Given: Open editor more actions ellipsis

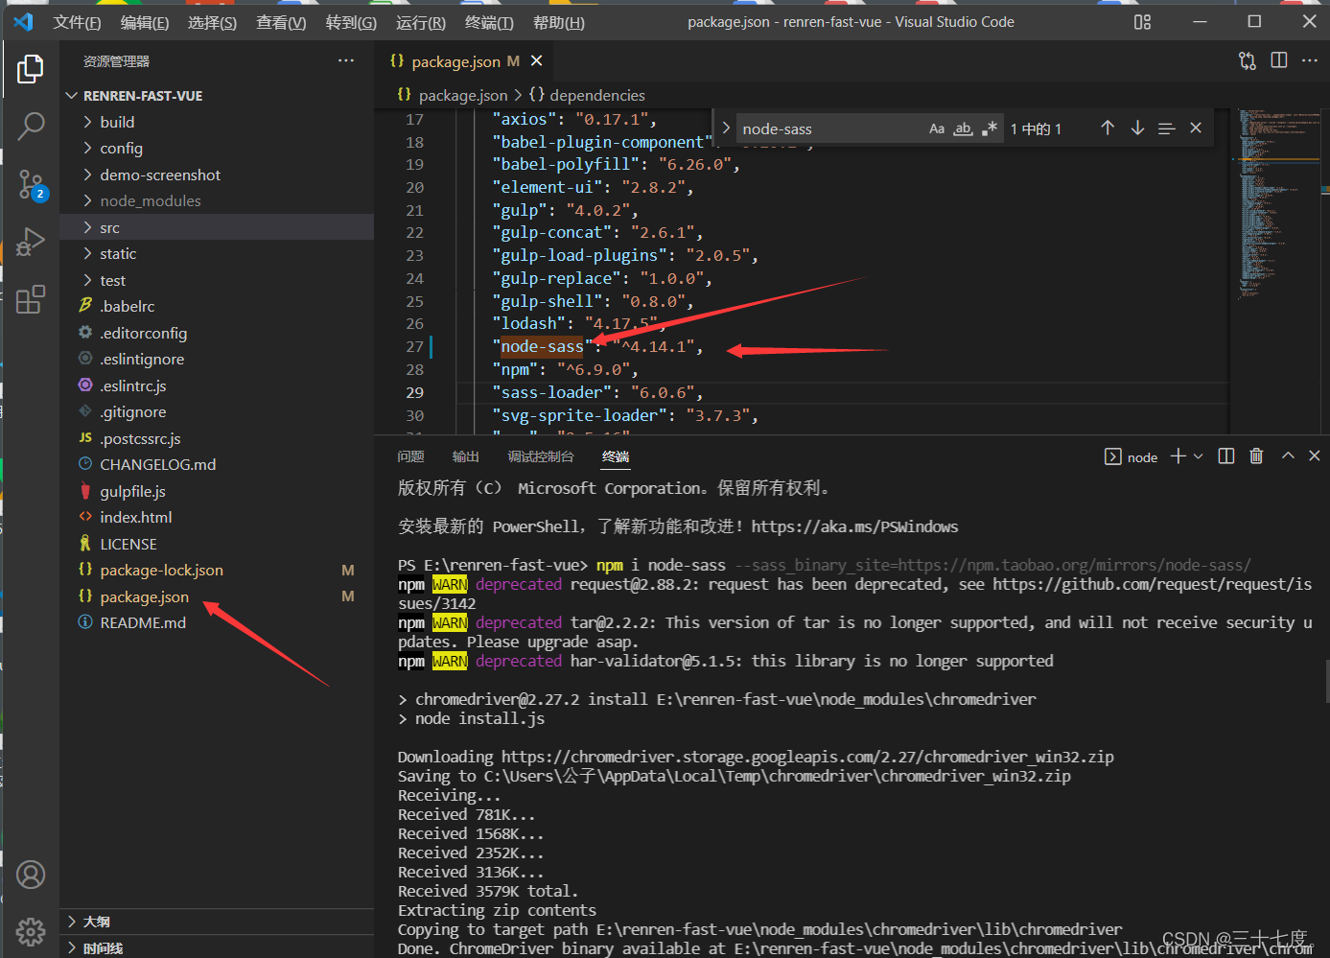Looking at the screenshot, I should click(1310, 60).
